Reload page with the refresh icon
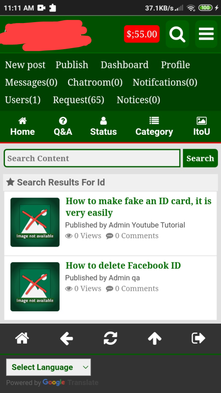 click(x=110, y=338)
